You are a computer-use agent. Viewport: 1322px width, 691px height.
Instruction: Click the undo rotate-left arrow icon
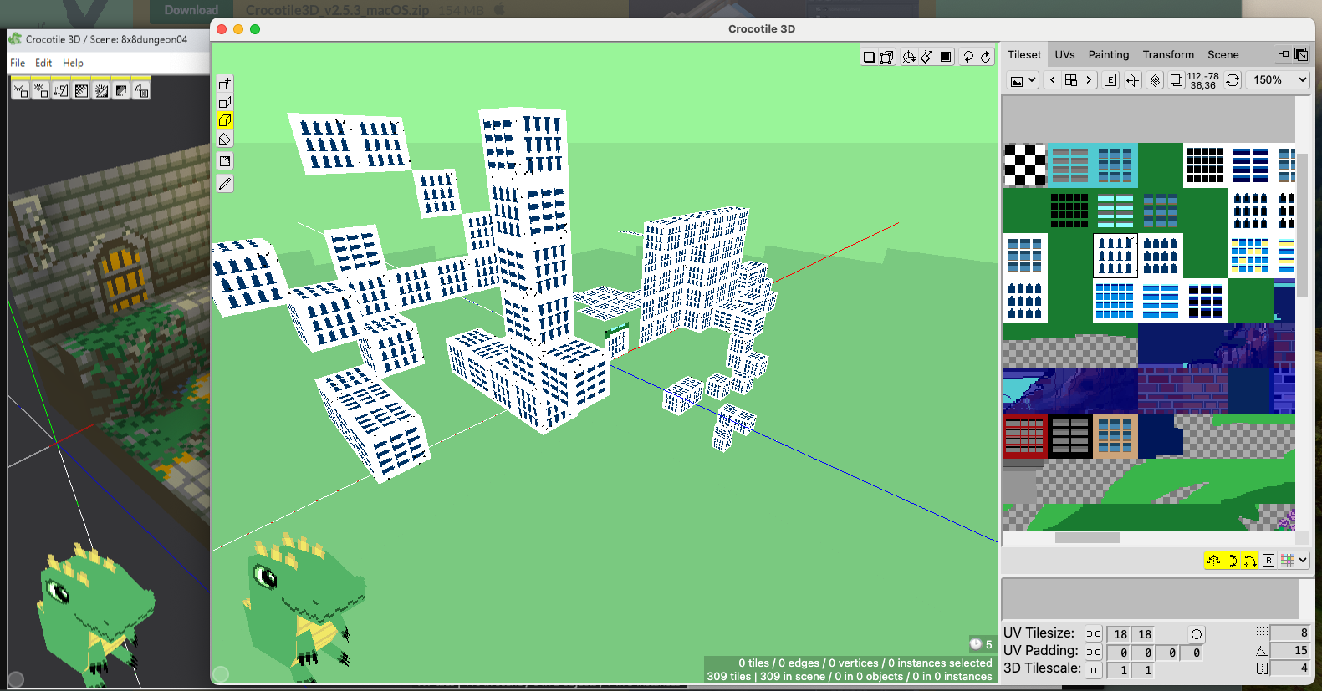(967, 57)
